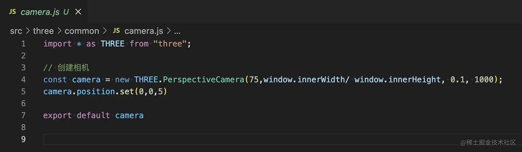522x152 pixels.
Task: Click the "three" import string
Action: pos(170,44)
